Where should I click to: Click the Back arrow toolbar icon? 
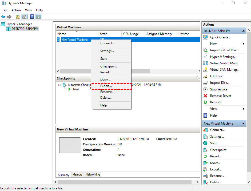(x=3, y=17)
